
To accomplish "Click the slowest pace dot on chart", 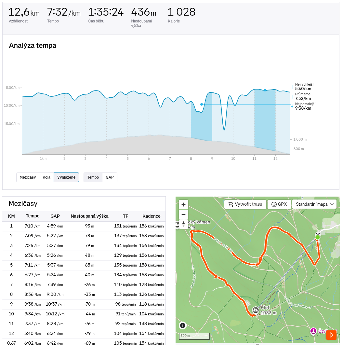I will coord(202,104).
